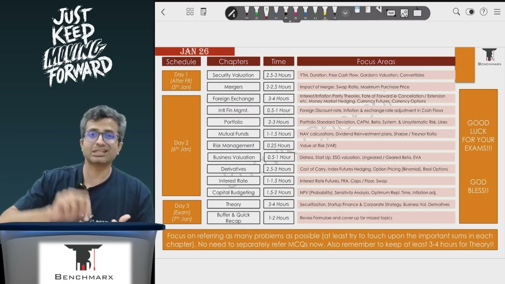Choose the red pen in the toolbar
Image resolution: width=505 pixels, height=284 pixels.
266,13
